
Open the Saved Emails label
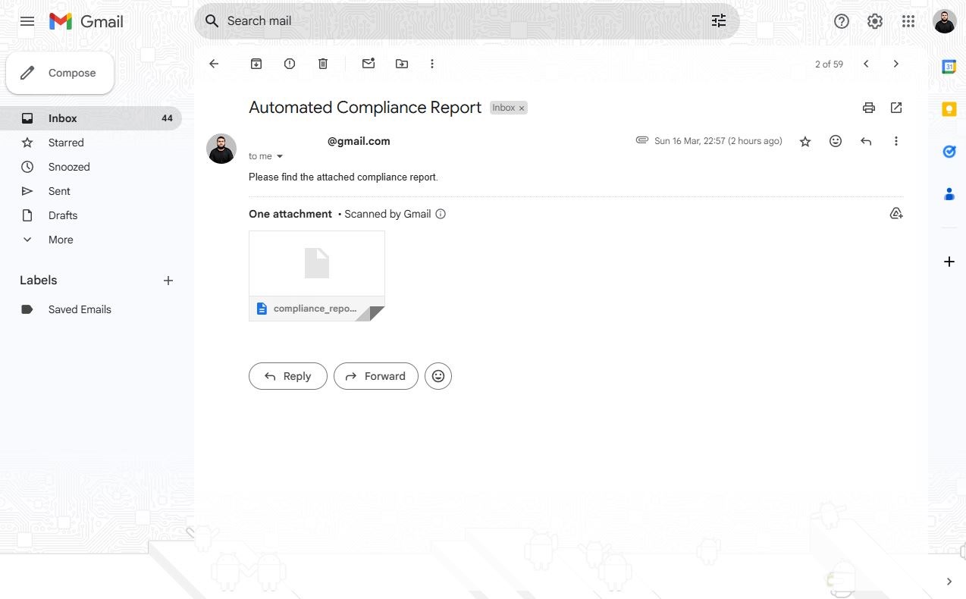point(91,309)
